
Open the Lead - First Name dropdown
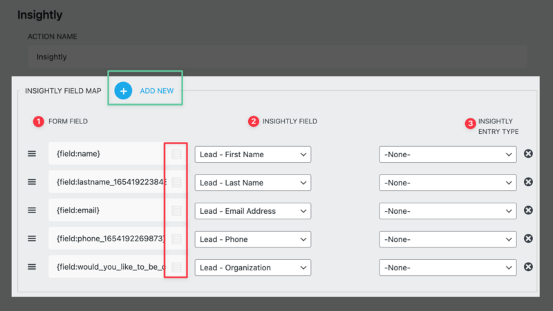(253, 154)
